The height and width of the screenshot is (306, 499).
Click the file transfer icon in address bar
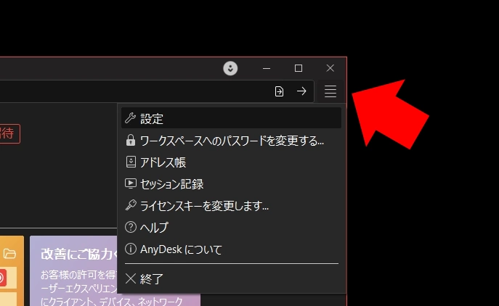[x=279, y=91]
